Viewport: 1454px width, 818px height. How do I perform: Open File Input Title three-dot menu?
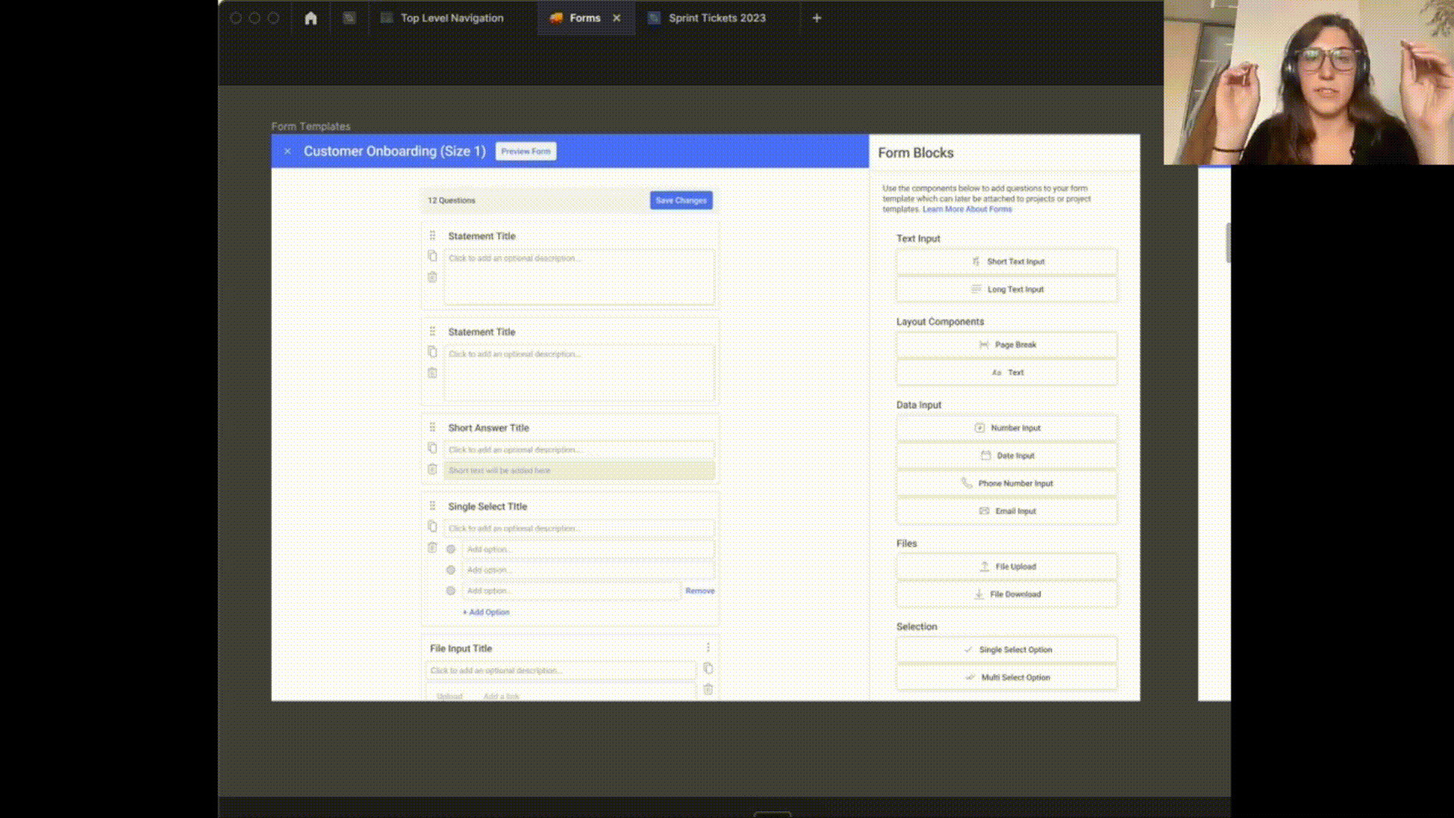point(708,648)
